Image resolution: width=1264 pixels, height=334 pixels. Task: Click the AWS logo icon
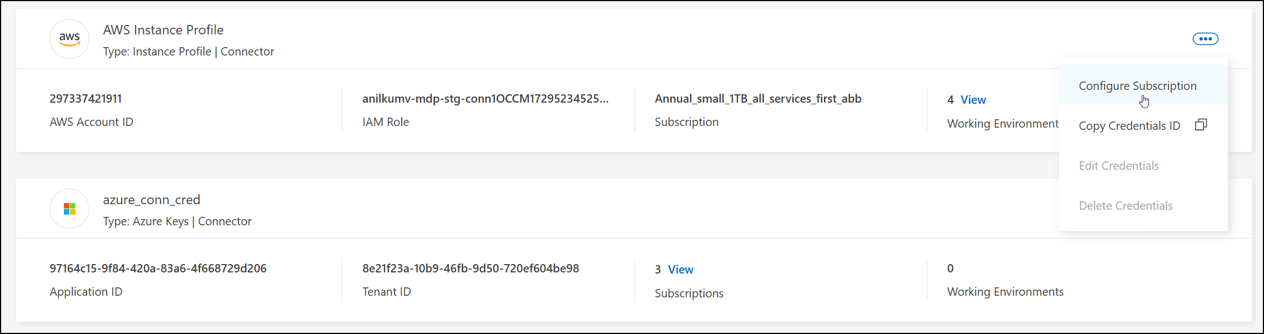pyautogui.click(x=69, y=39)
